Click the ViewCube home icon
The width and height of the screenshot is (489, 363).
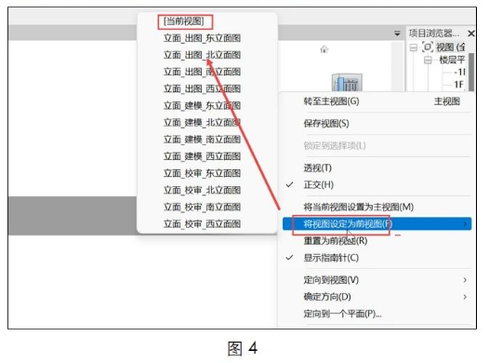coord(324,49)
